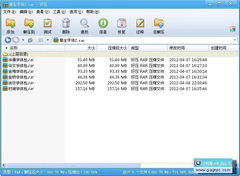Click the 华文字体包.rar file name

pos(21,66)
